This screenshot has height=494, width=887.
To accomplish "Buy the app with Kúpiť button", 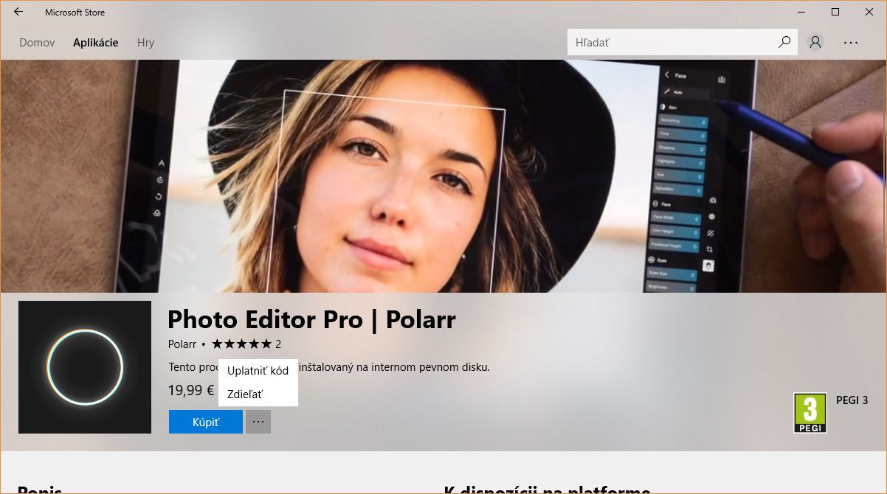I will click(x=206, y=422).
